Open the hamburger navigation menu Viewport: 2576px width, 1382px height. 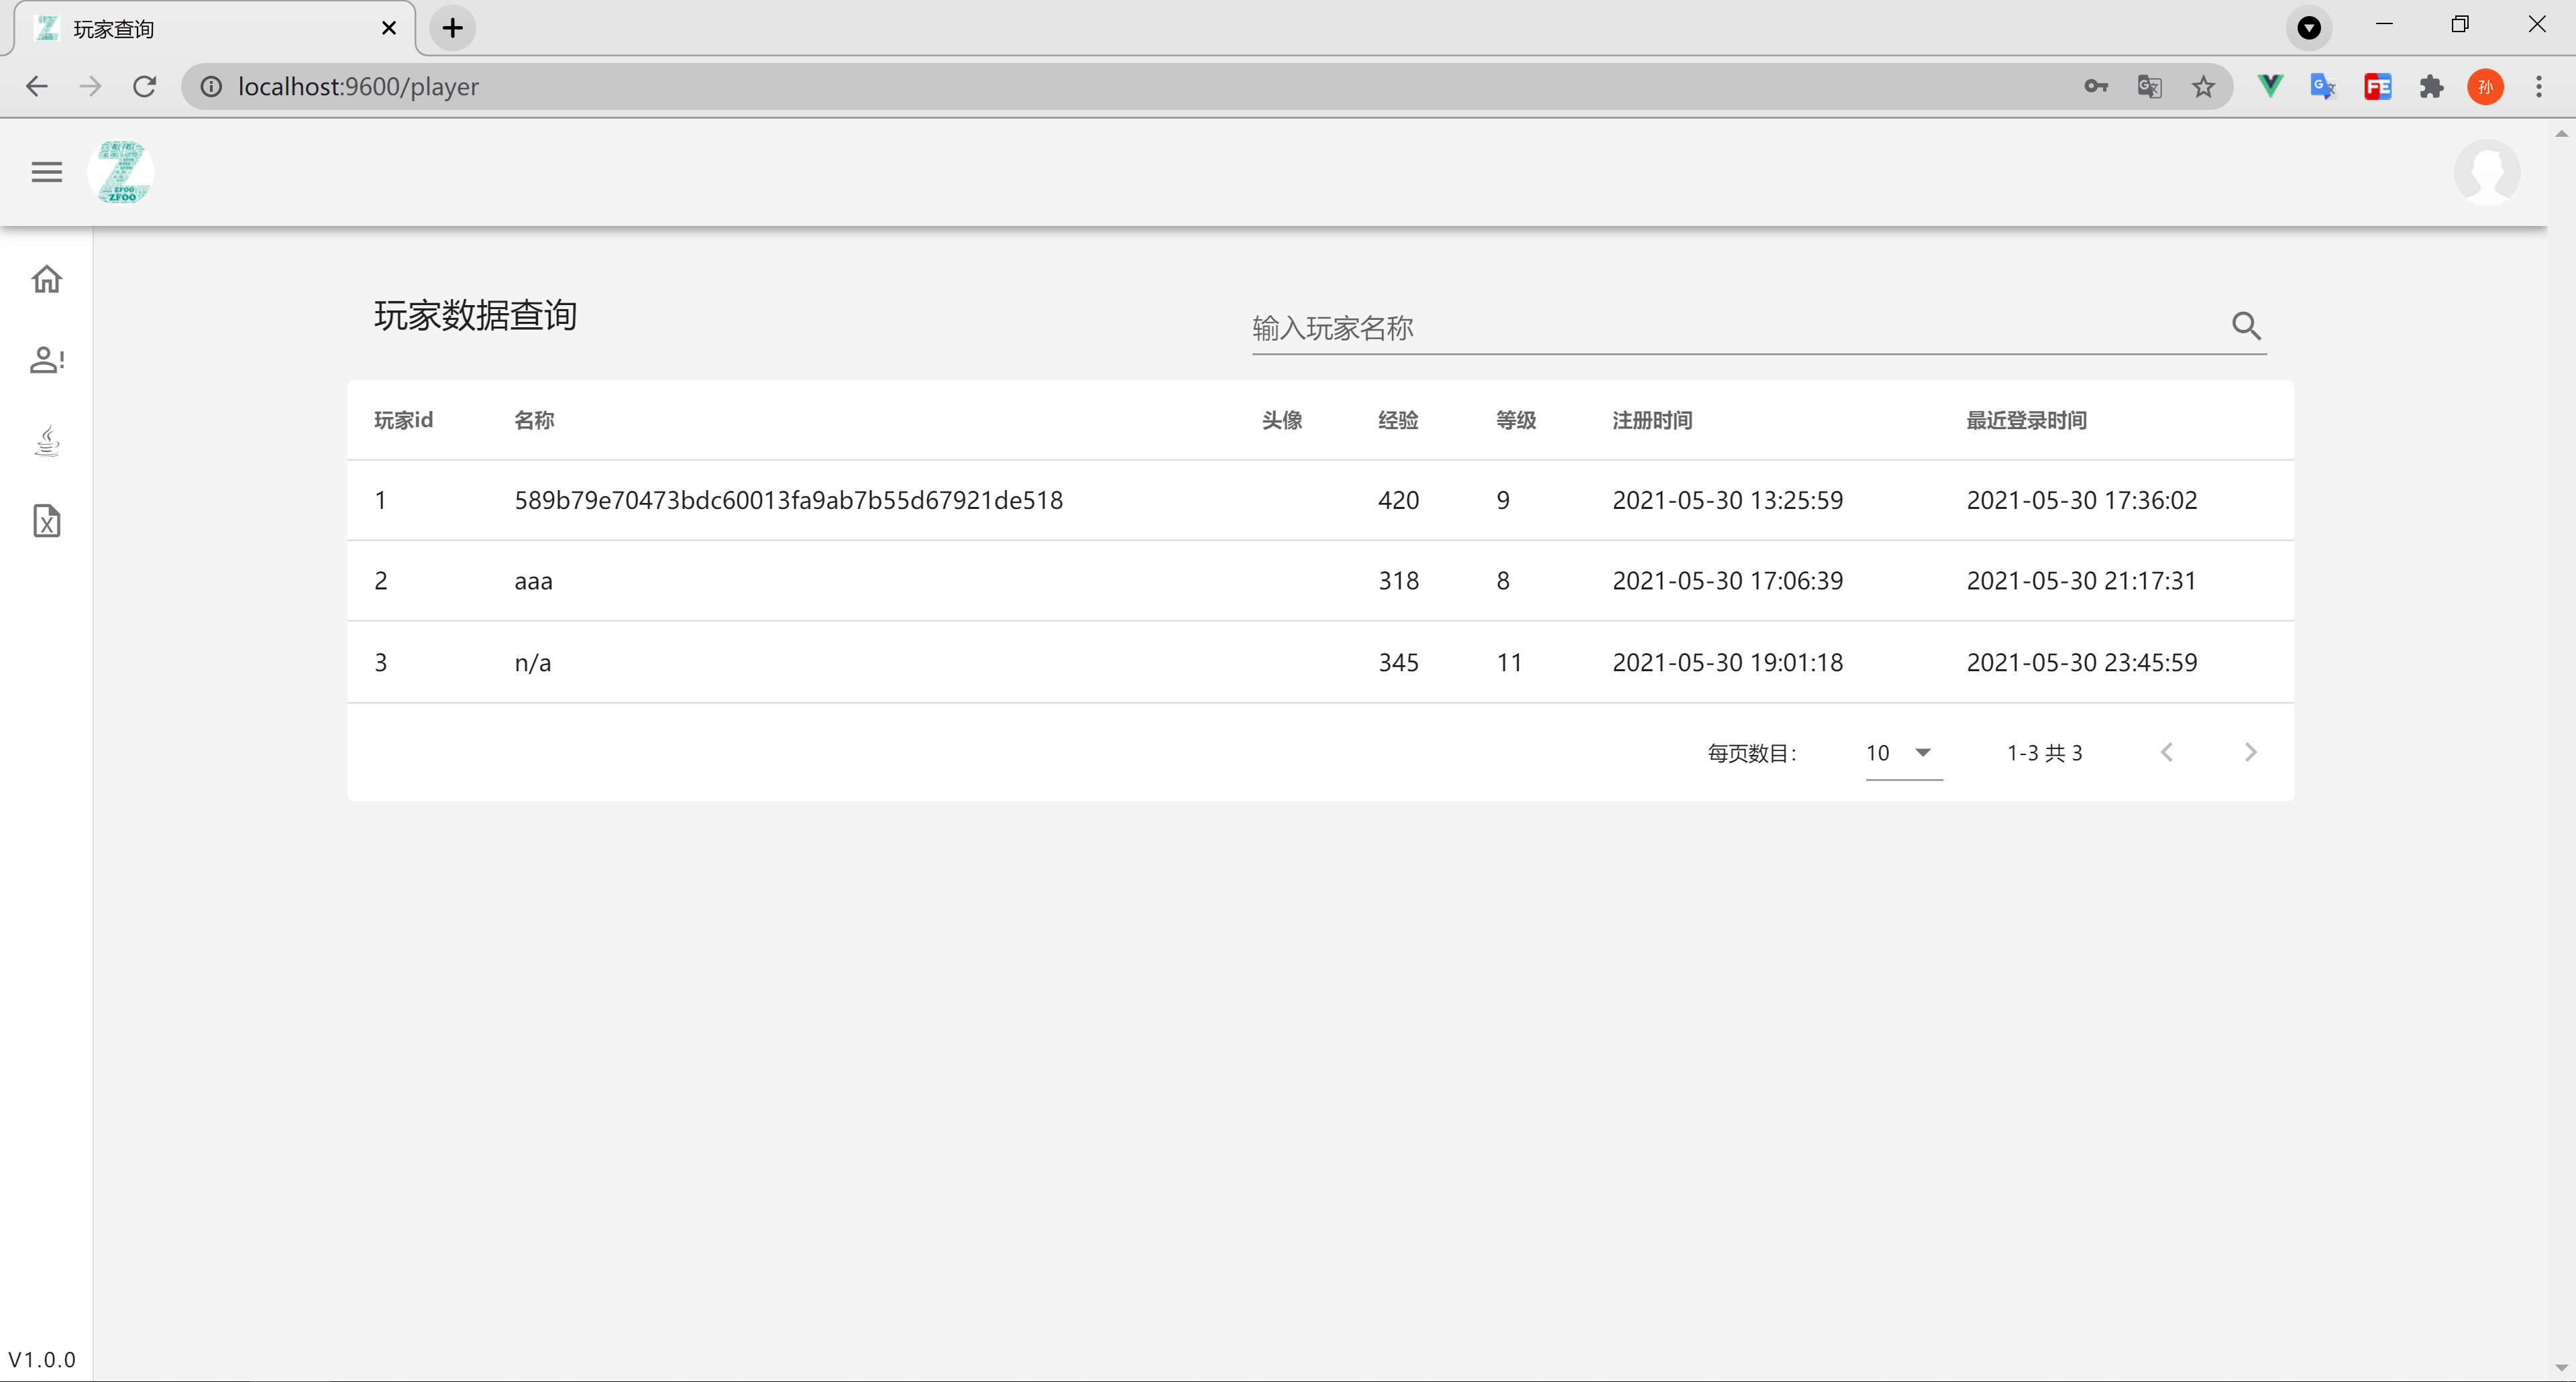click(46, 172)
